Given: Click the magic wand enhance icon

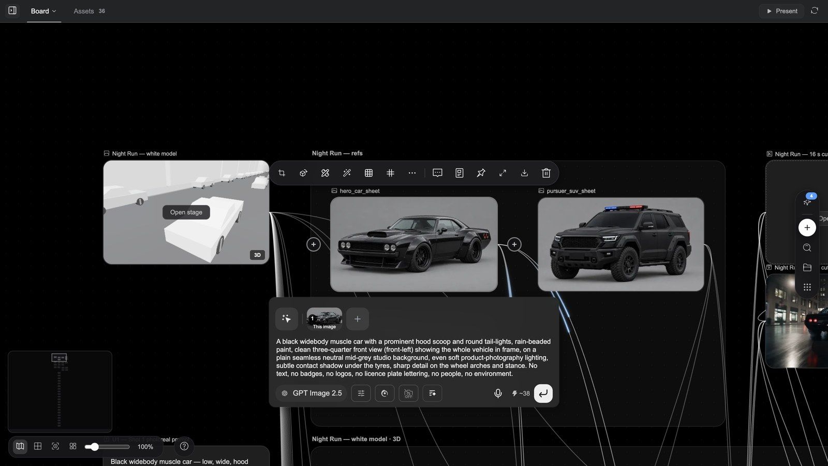Looking at the screenshot, I should pyautogui.click(x=347, y=173).
